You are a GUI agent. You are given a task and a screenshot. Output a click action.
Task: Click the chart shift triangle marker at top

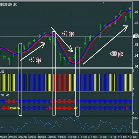click(x=104, y=2)
